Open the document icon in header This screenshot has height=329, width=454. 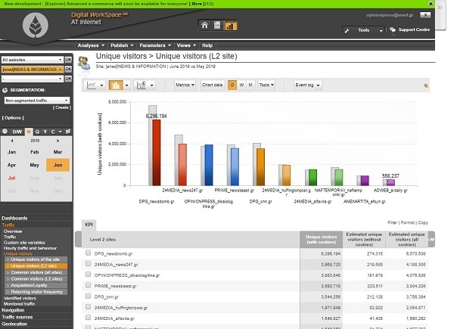(217, 26)
